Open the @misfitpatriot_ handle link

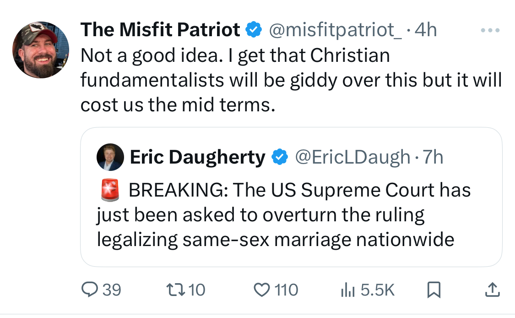point(335,30)
